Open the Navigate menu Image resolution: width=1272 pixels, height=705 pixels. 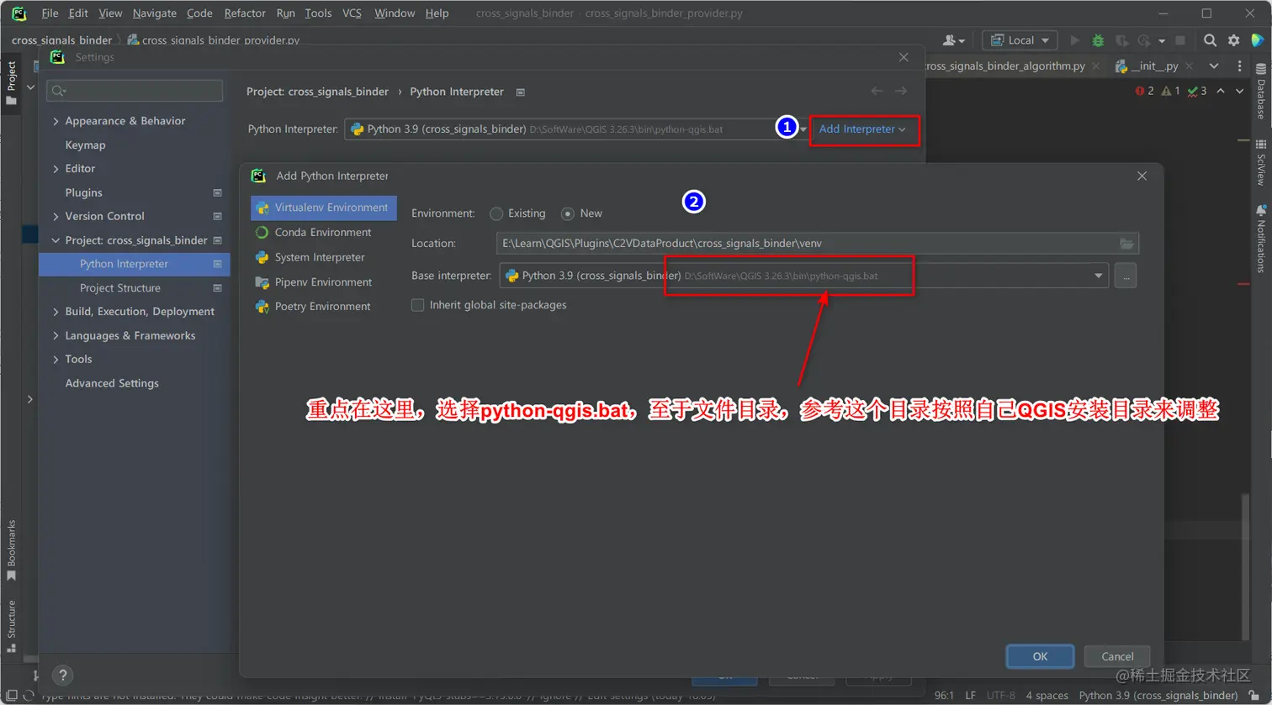tap(155, 13)
